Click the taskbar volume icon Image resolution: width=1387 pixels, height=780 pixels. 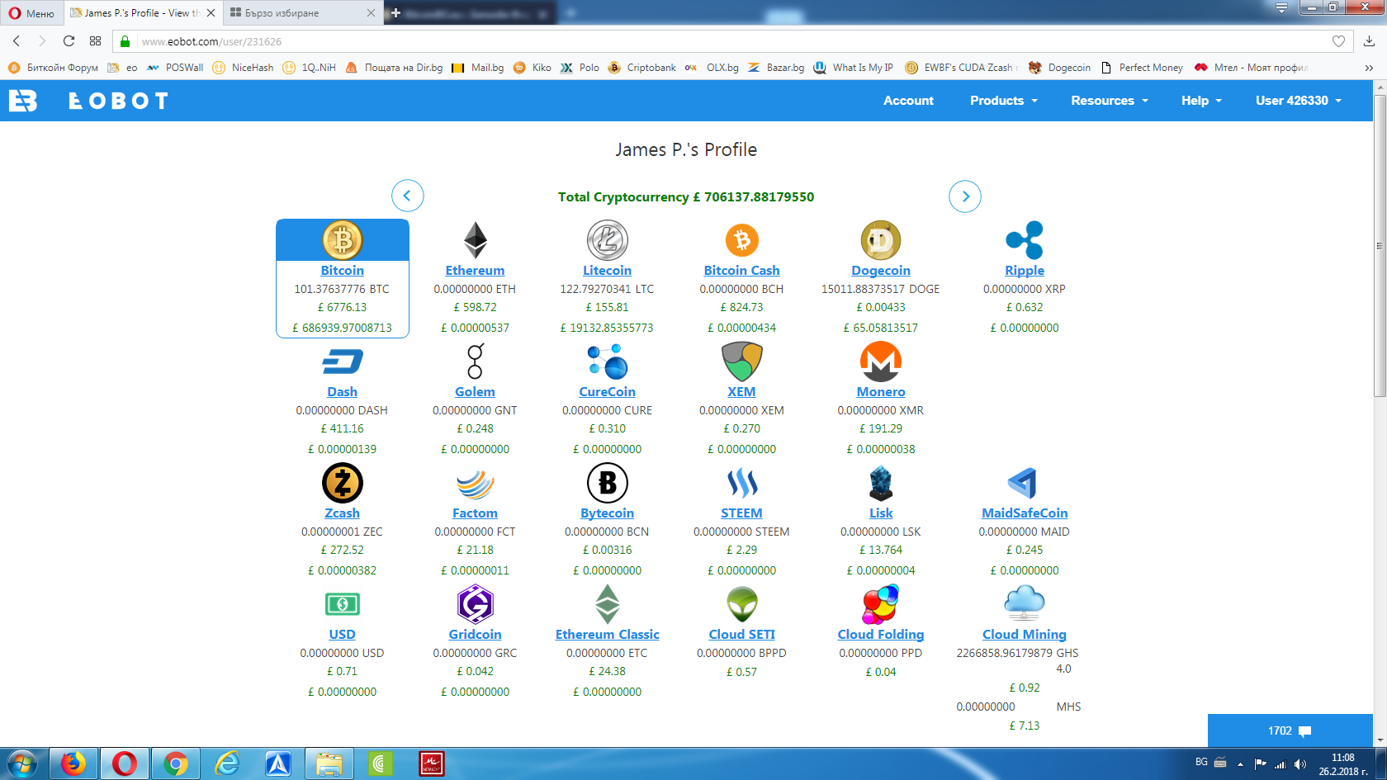click(1300, 764)
